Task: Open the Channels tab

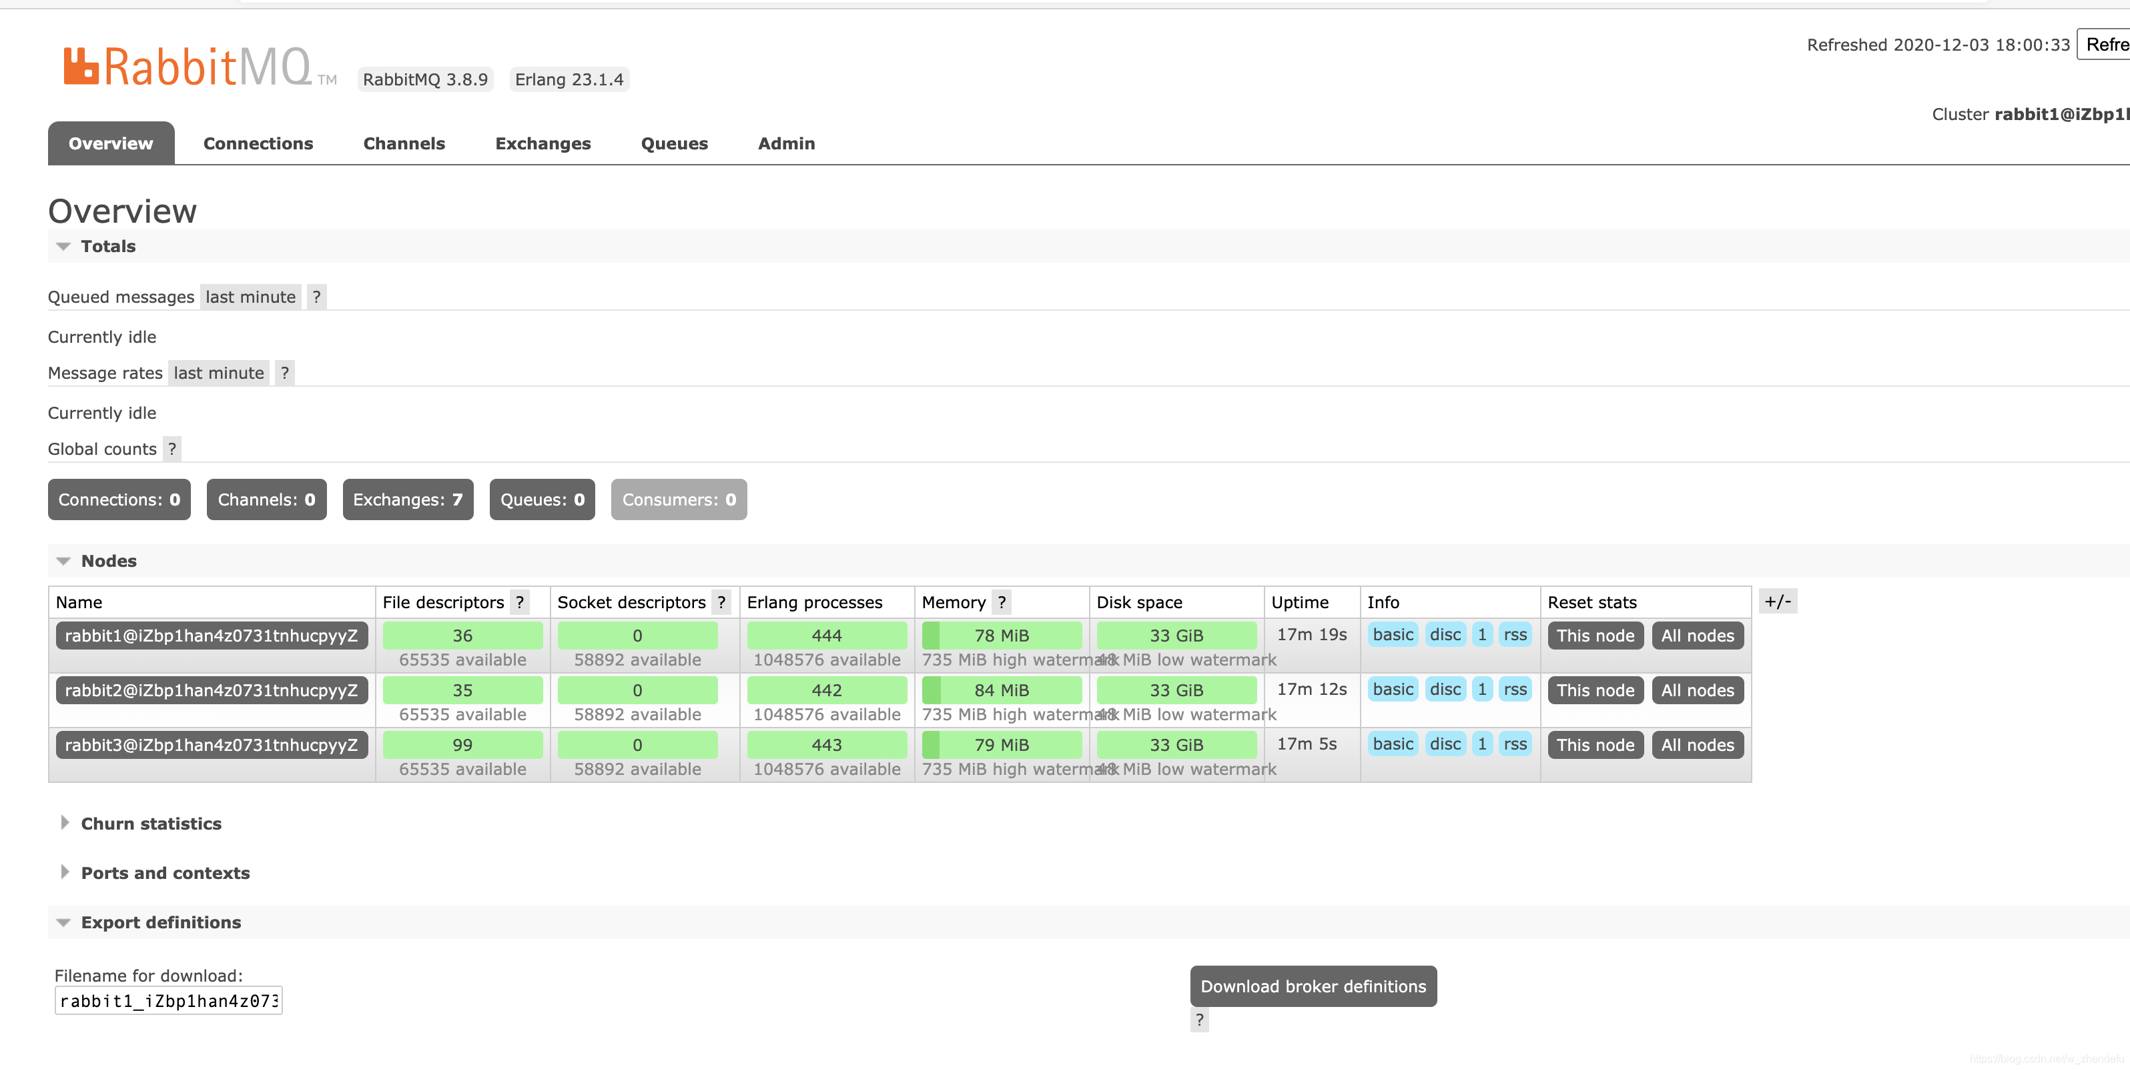Action: pyautogui.click(x=404, y=143)
